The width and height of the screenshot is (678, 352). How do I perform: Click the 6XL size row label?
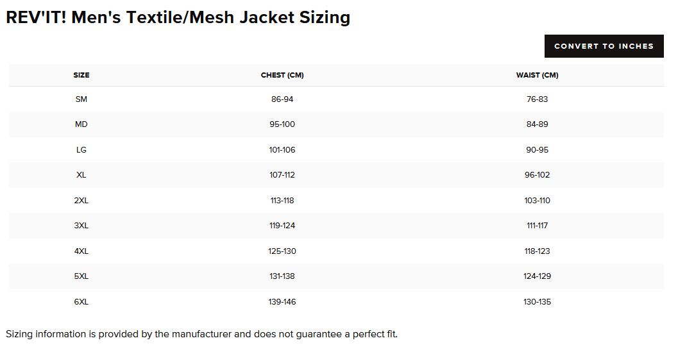tap(81, 302)
